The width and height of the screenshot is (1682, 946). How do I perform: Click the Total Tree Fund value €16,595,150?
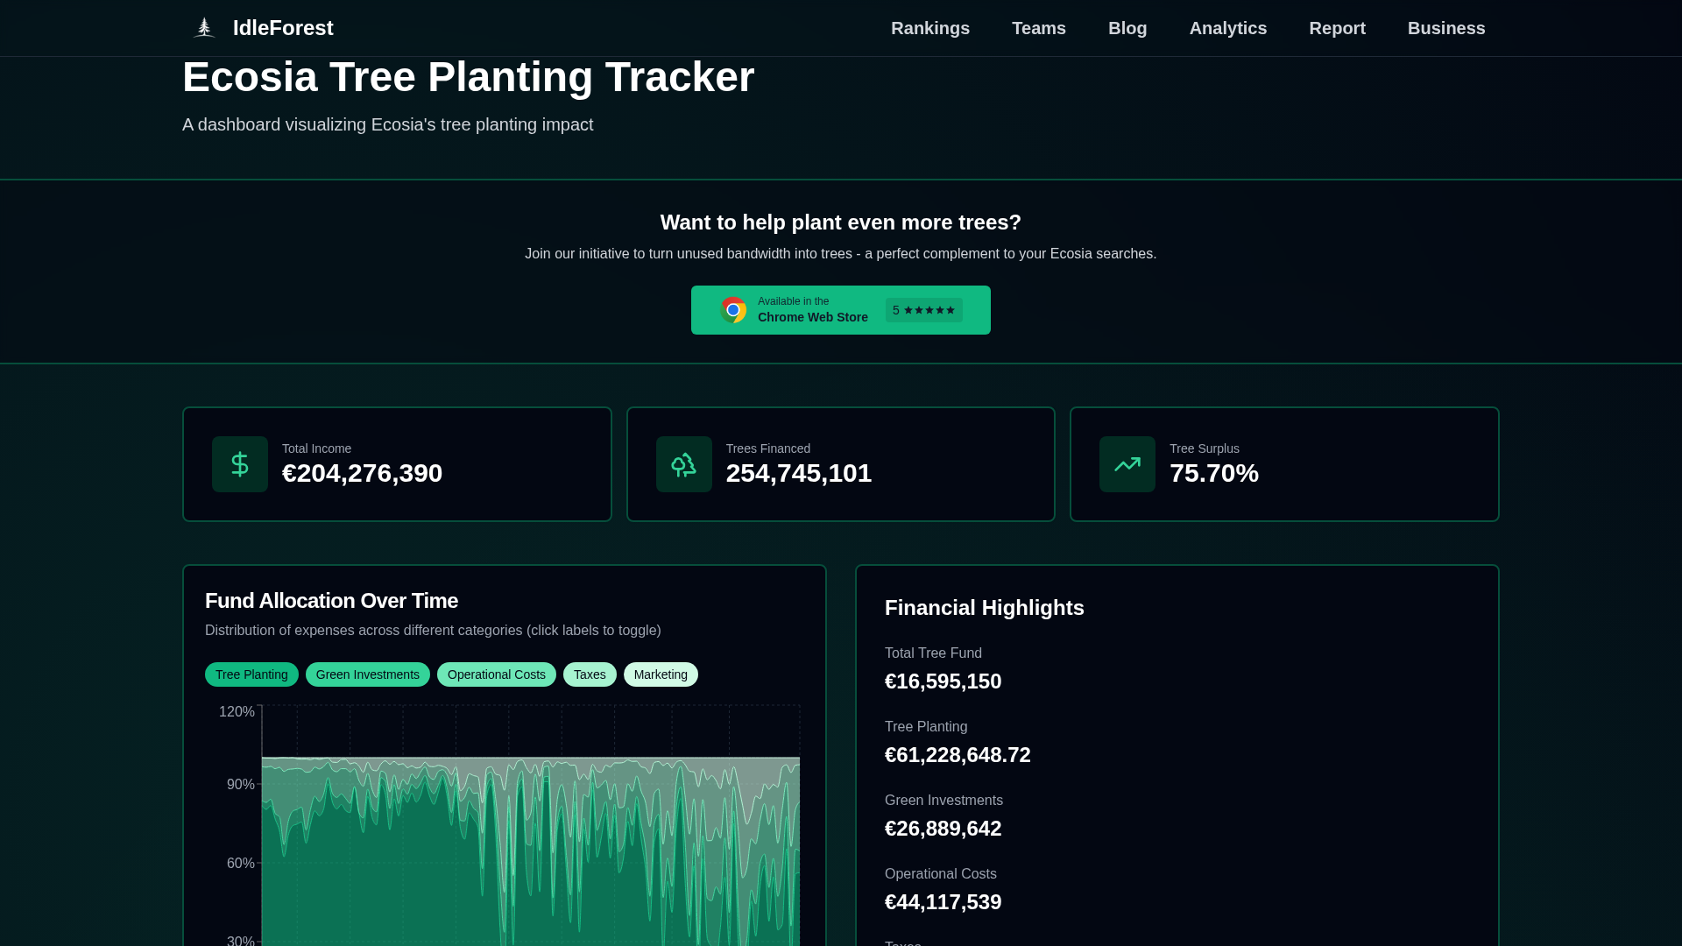[x=943, y=681]
